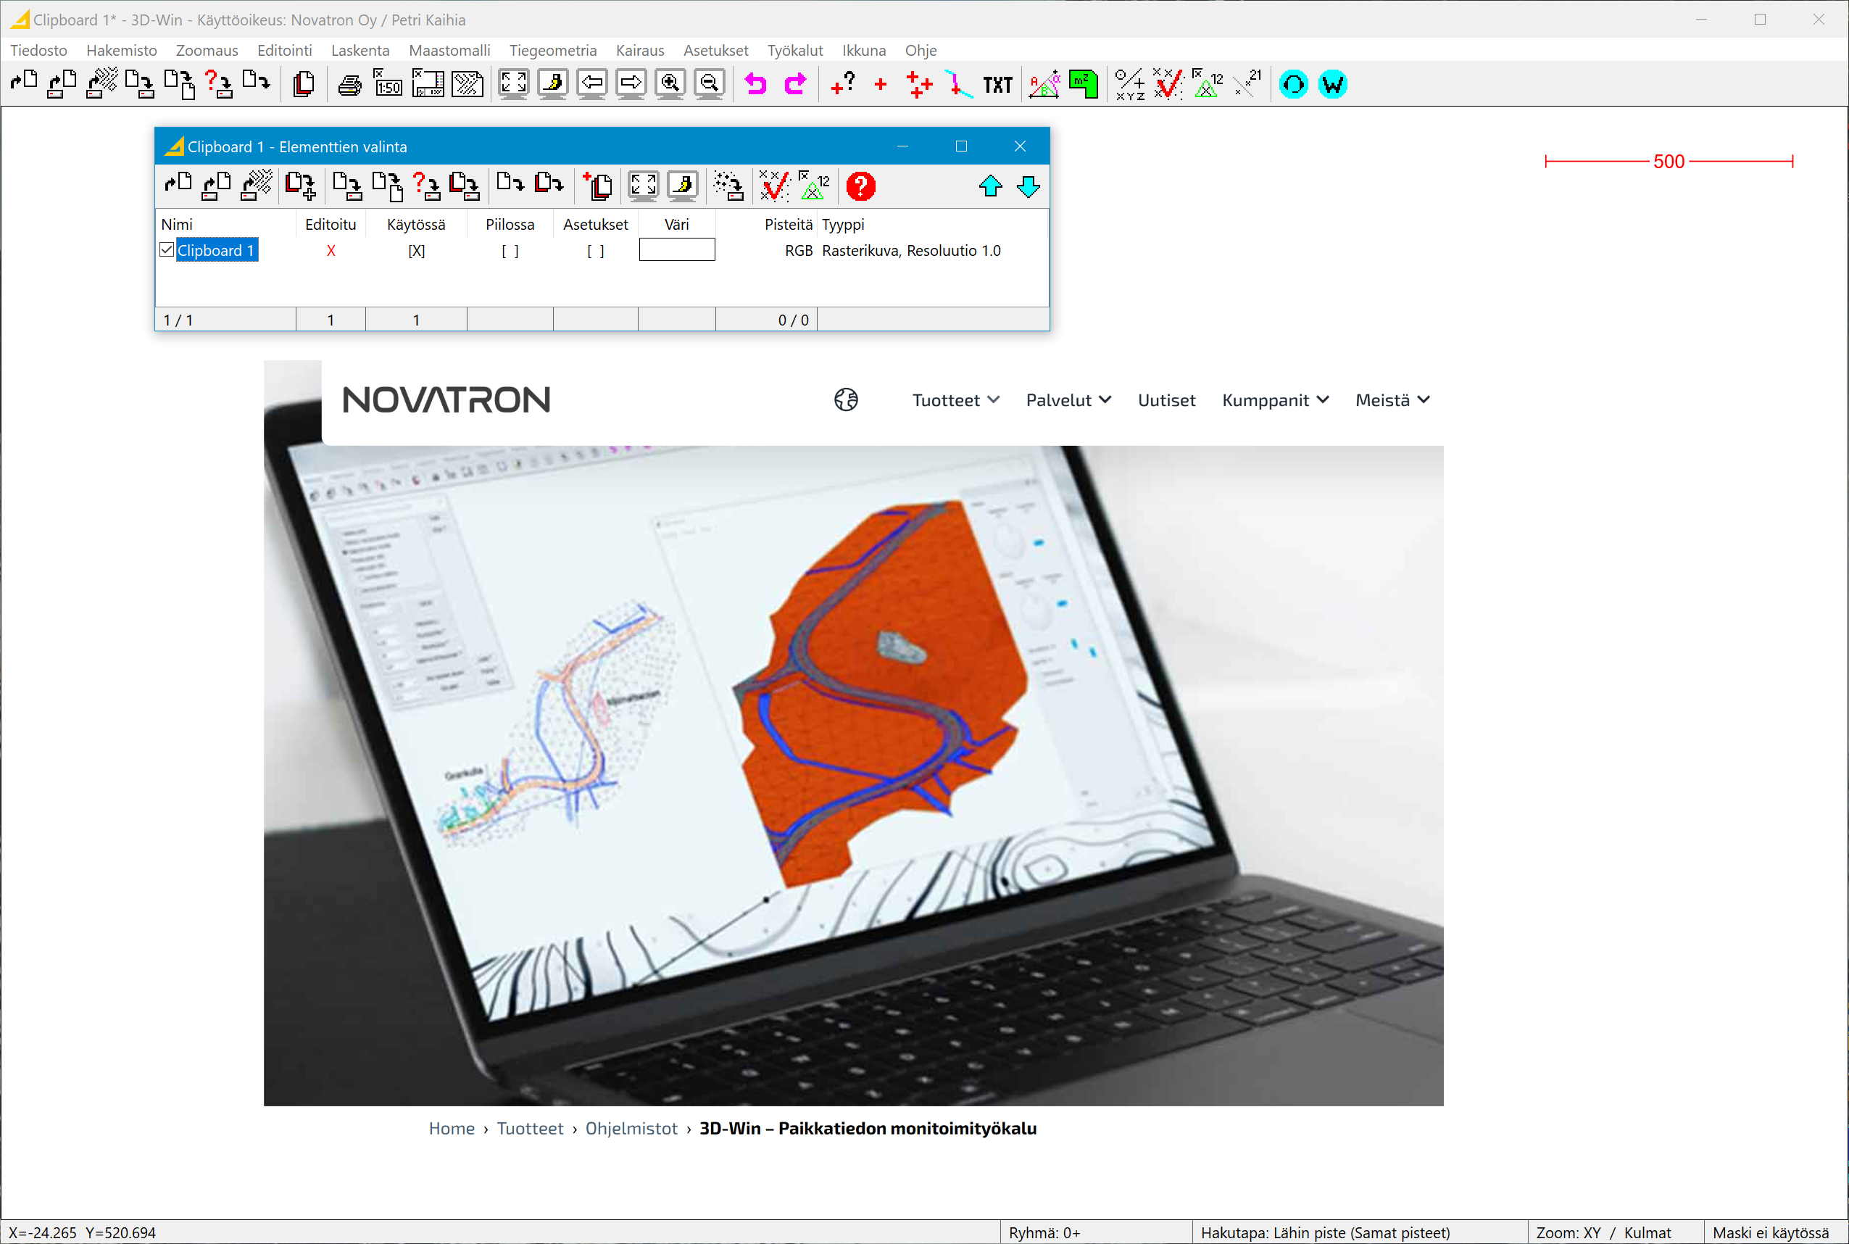This screenshot has width=1849, height=1244.
Task: Click the magenta undo arrow icon
Action: pos(756,84)
